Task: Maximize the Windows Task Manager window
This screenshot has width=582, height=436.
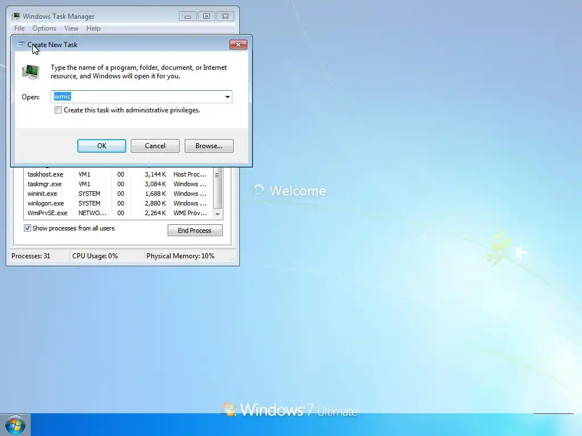Action: tap(207, 16)
